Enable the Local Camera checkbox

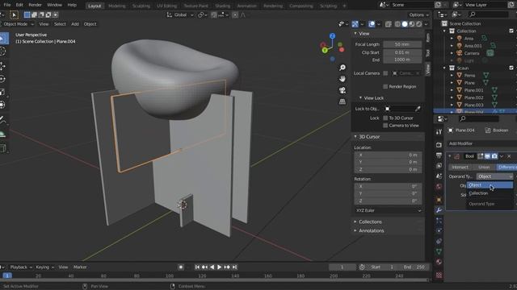[x=385, y=73]
